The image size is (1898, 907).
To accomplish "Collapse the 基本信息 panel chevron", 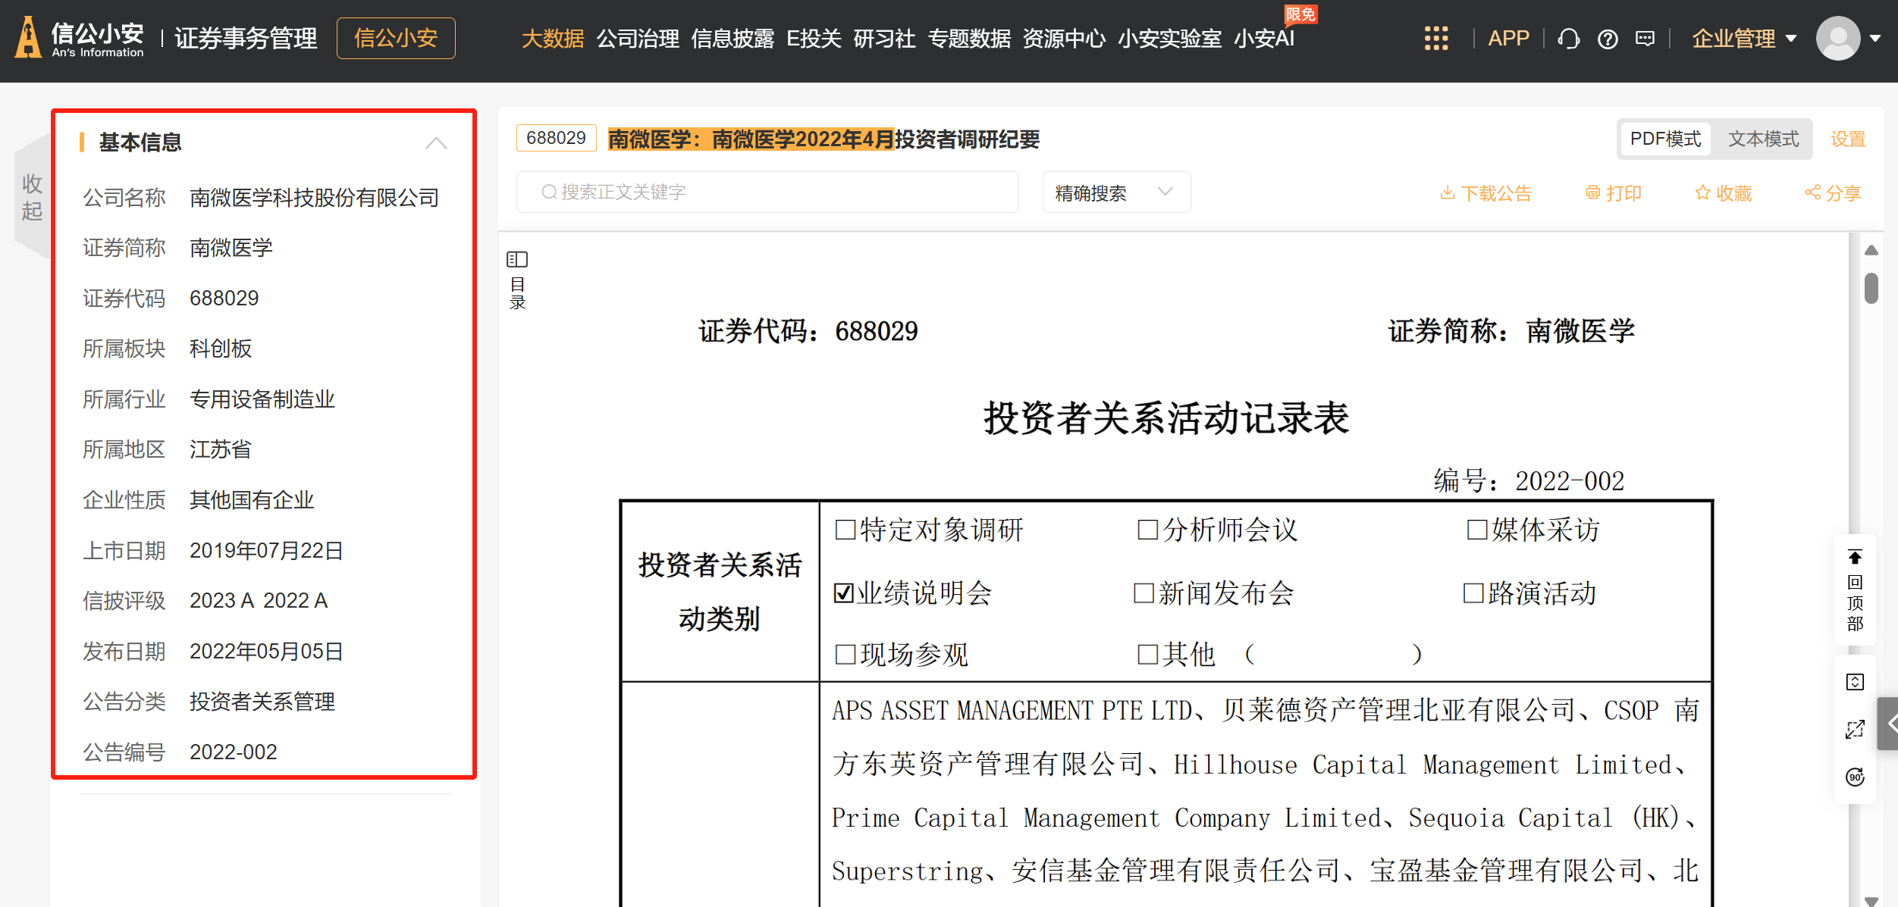I will (436, 142).
